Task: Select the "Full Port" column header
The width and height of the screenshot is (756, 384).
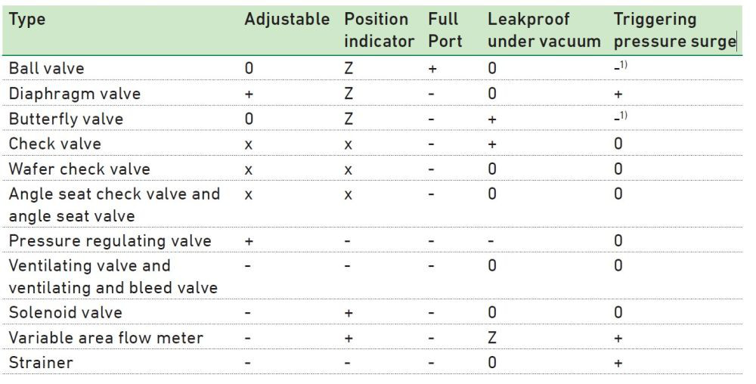Action: (x=445, y=30)
